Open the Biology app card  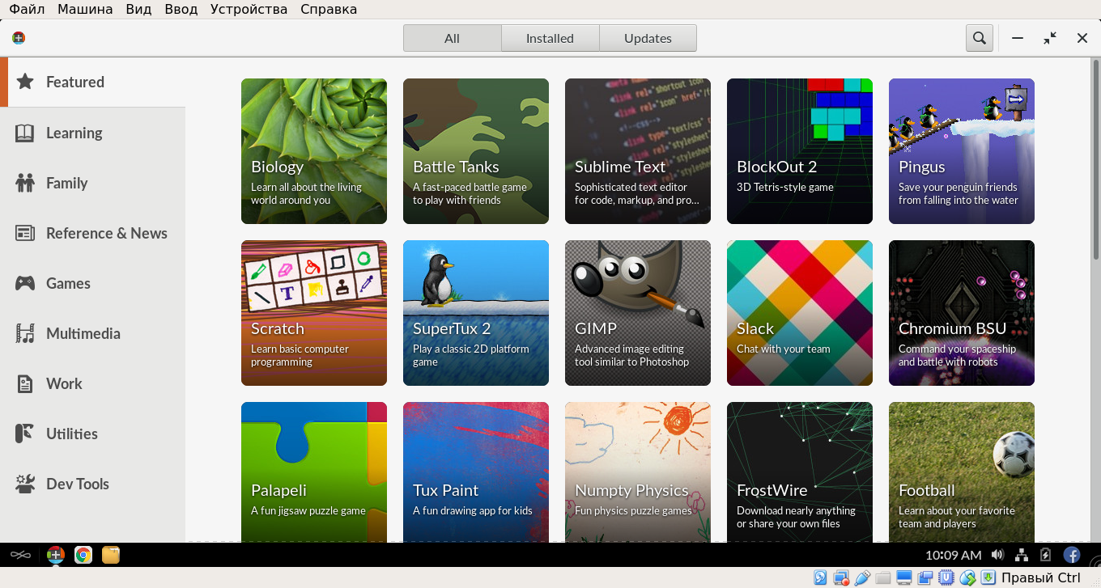pos(314,151)
